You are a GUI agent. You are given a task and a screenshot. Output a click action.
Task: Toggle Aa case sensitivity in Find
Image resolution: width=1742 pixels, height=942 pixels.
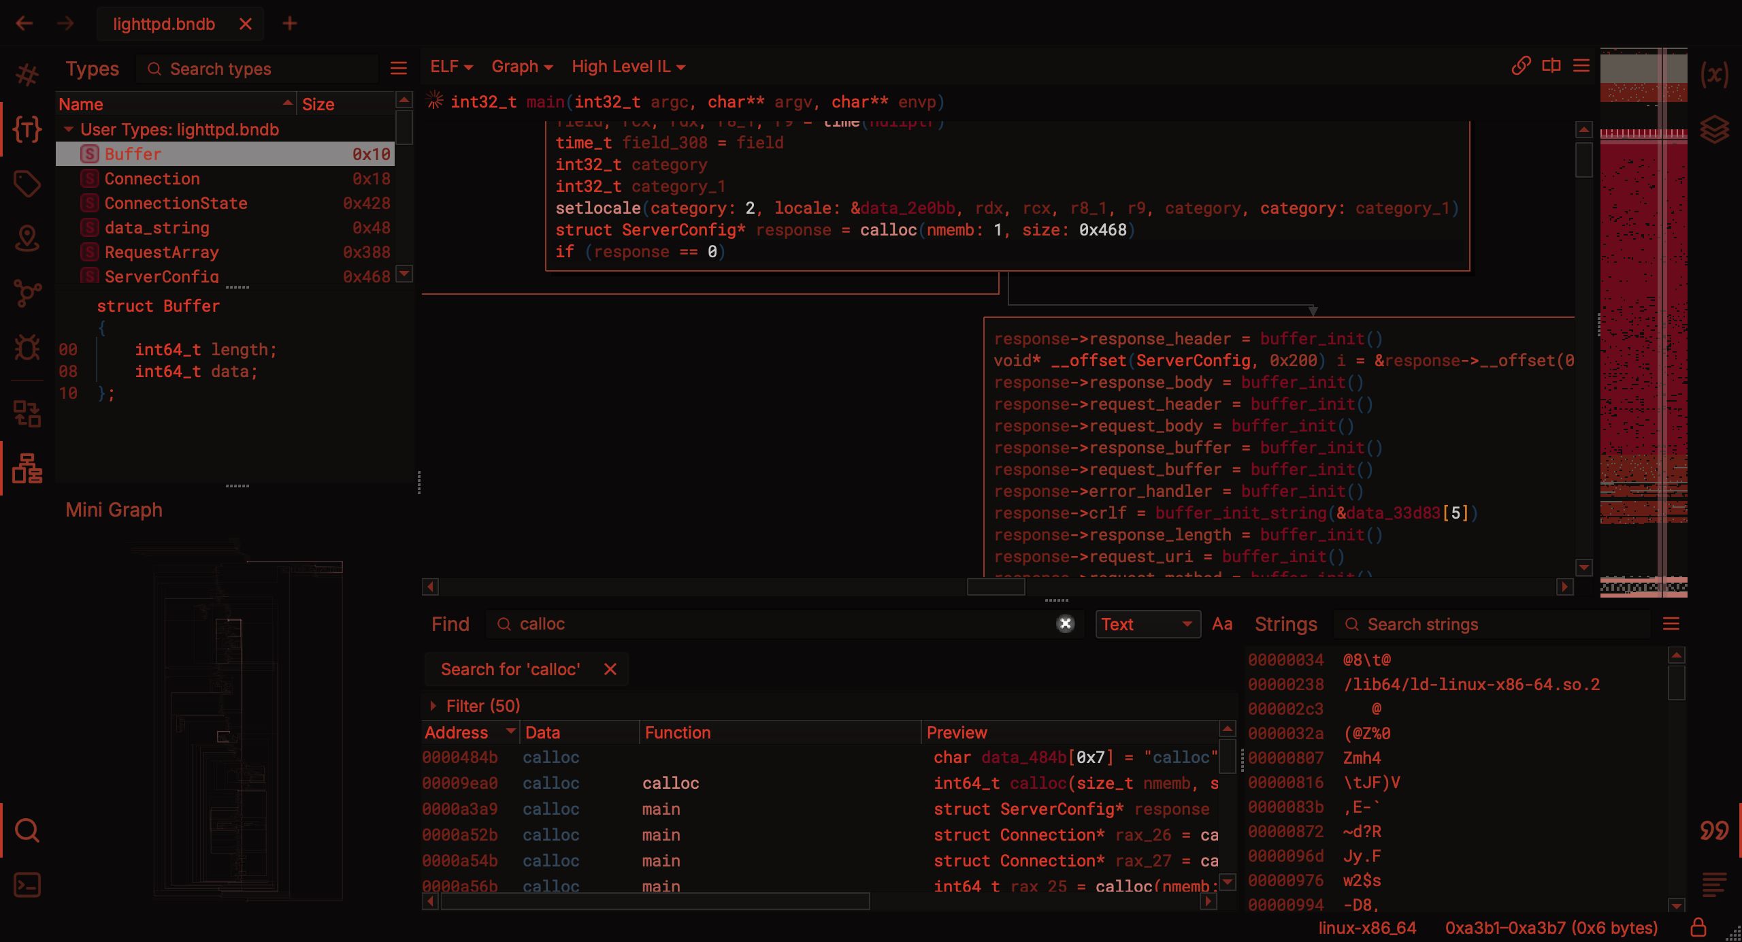[x=1222, y=624]
